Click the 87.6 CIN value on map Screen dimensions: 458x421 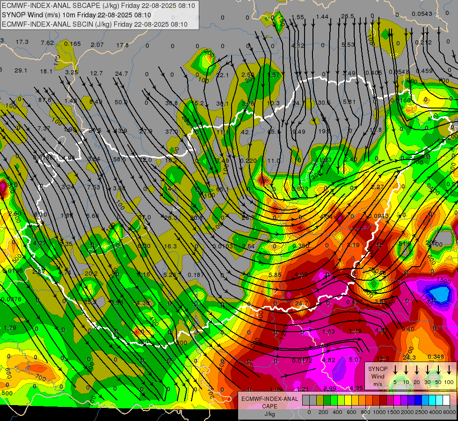45,100
